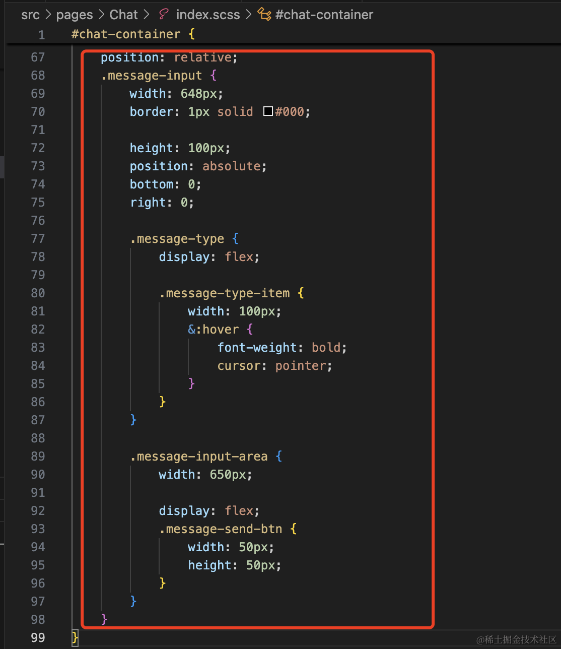Click the SCSS file icon in breadcrumb
The height and width of the screenshot is (649, 561).
pos(163,15)
